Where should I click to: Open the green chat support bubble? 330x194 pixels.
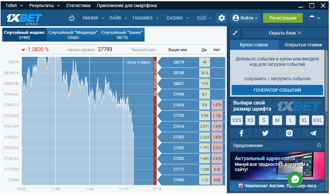pos(295,179)
